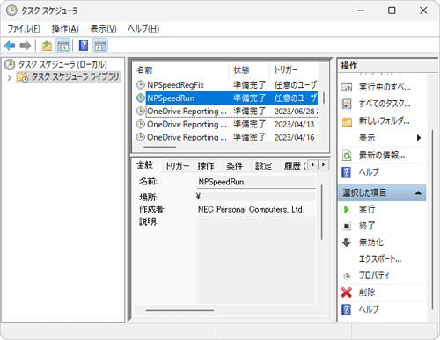Open the 操作(A) menu

pos(65,29)
